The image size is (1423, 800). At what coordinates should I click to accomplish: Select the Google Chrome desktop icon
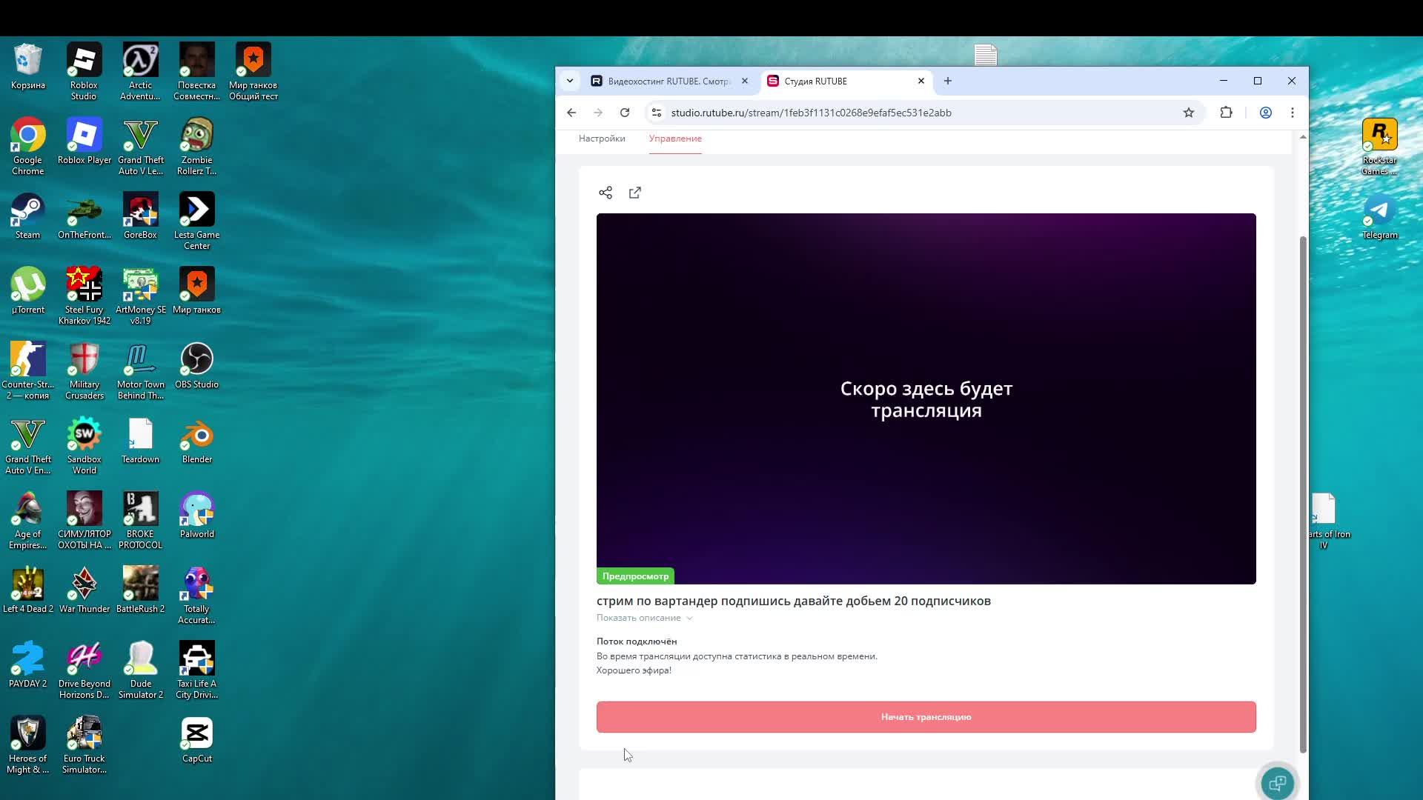pyautogui.click(x=27, y=146)
